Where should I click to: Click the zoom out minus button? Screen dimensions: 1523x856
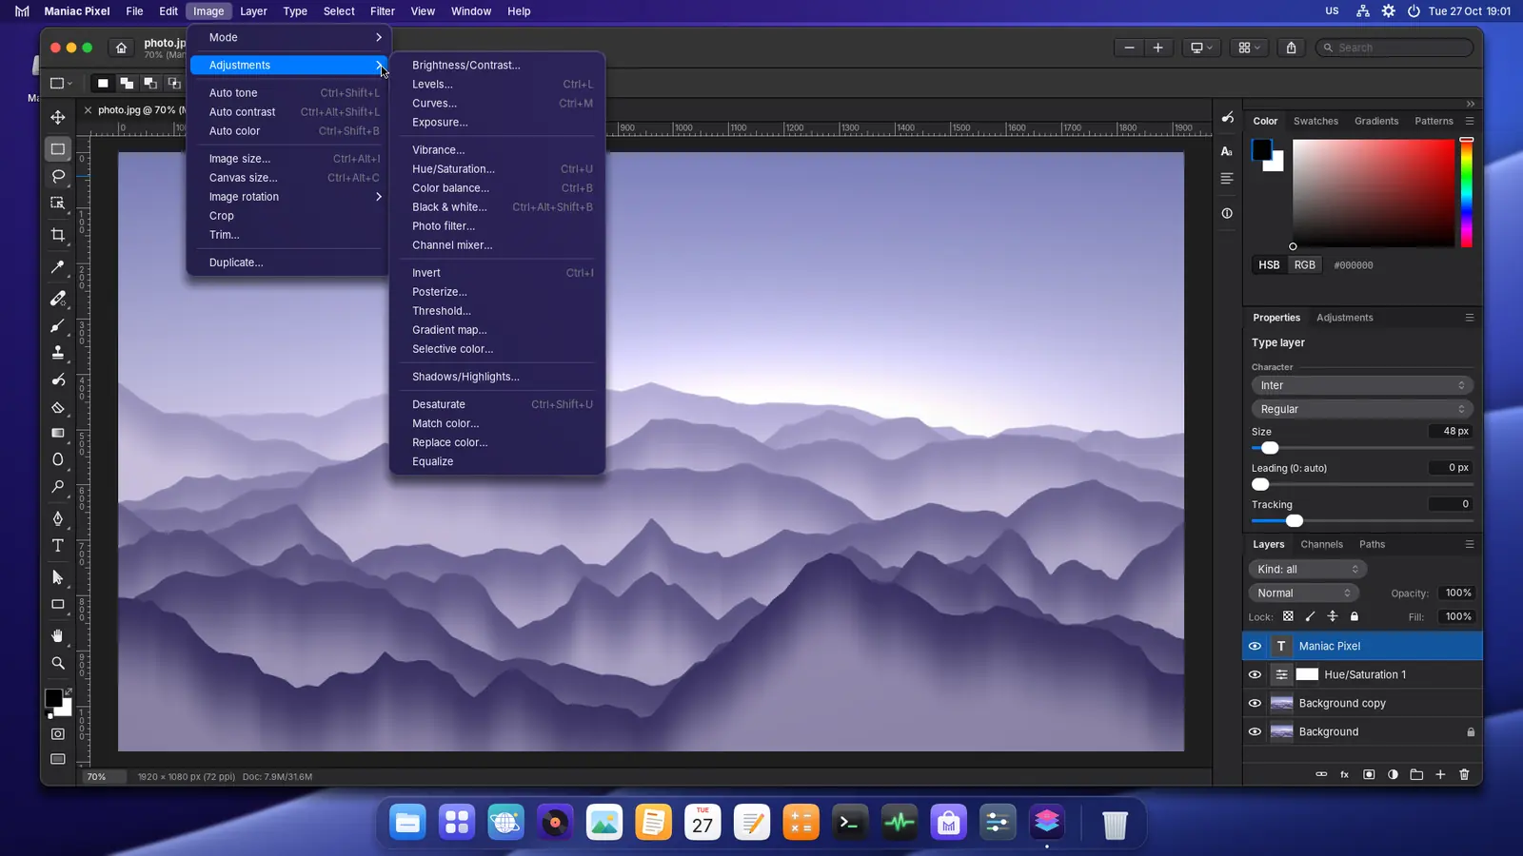(1129, 48)
